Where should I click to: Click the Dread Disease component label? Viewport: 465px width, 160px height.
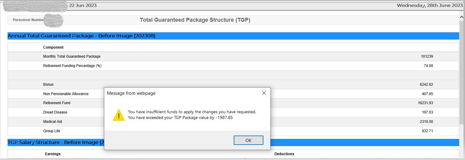click(x=55, y=112)
